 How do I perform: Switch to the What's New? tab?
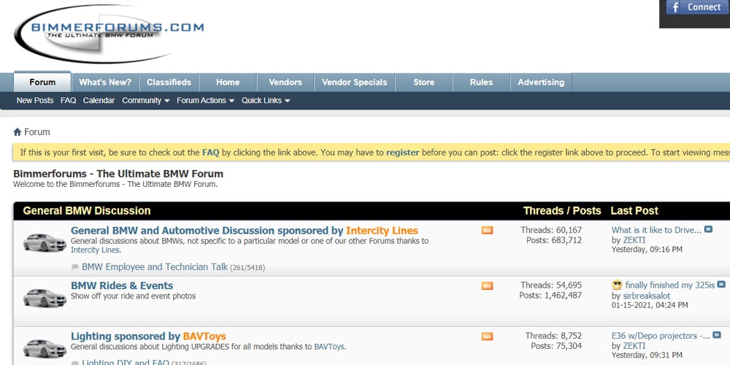tap(105, 82)
